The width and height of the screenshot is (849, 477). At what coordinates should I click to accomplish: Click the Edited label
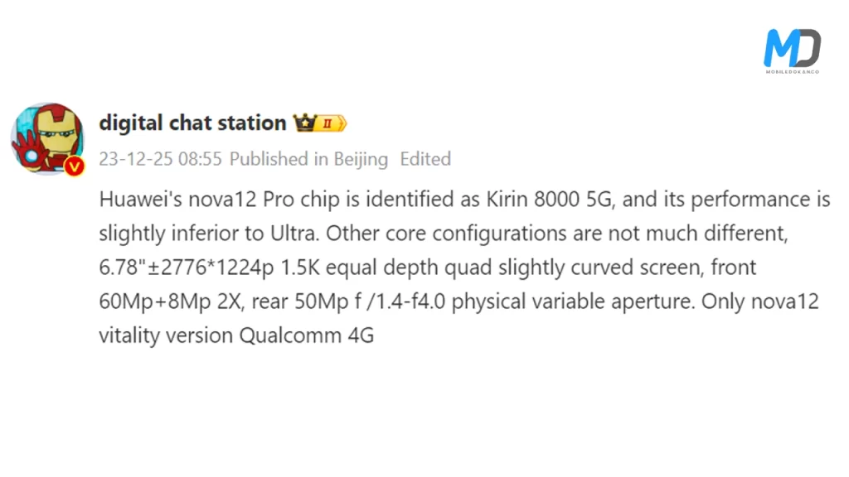pyautogui.click(x=425, y=159)
